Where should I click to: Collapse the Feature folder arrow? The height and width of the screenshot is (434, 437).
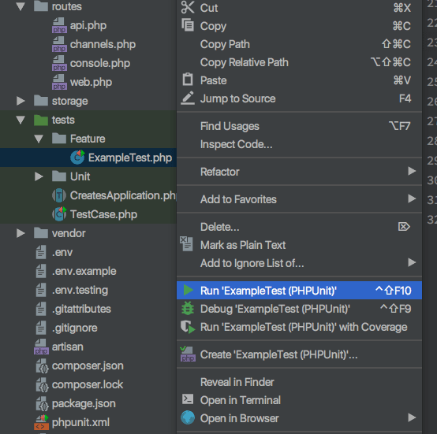(39, 139)
